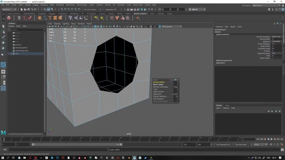Open the Edit Mesh menu

[x=60, y=5]
